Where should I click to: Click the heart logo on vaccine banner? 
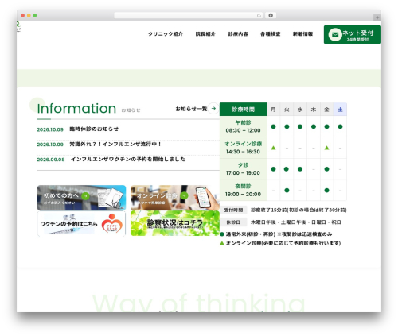(x=112, y=224)
